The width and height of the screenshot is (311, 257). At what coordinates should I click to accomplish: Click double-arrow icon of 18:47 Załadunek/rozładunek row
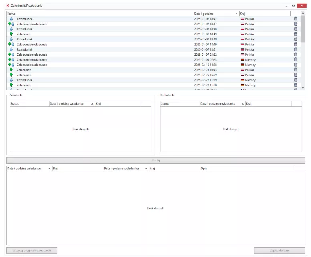coord(11,24)
